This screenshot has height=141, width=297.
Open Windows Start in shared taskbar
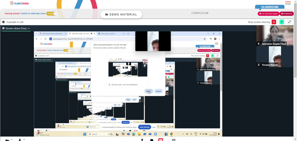(84, 134)
